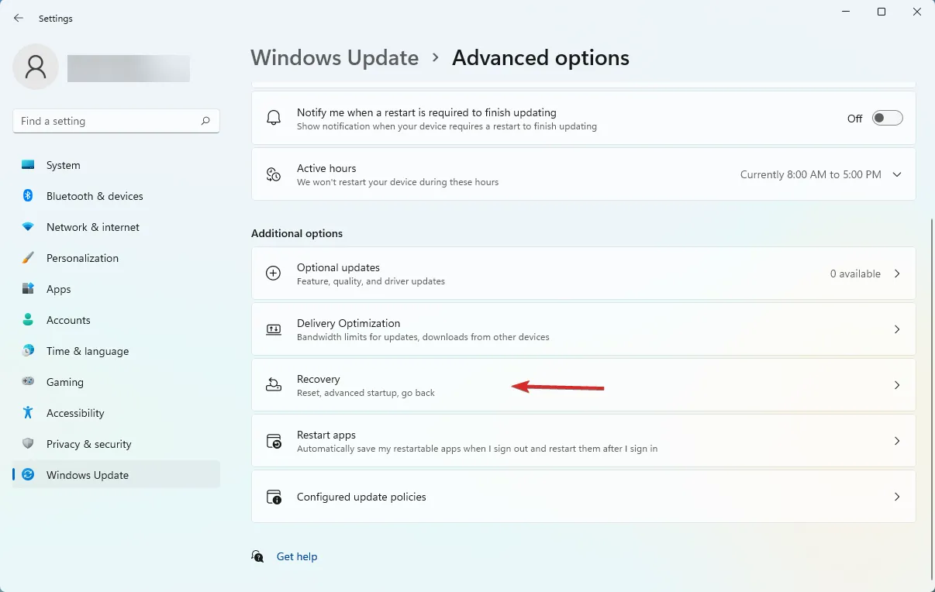Expand the Active hours dropdown chevron
Image resolution: width=935 pixels, height=592 pixels.
(x=897, y=174)
